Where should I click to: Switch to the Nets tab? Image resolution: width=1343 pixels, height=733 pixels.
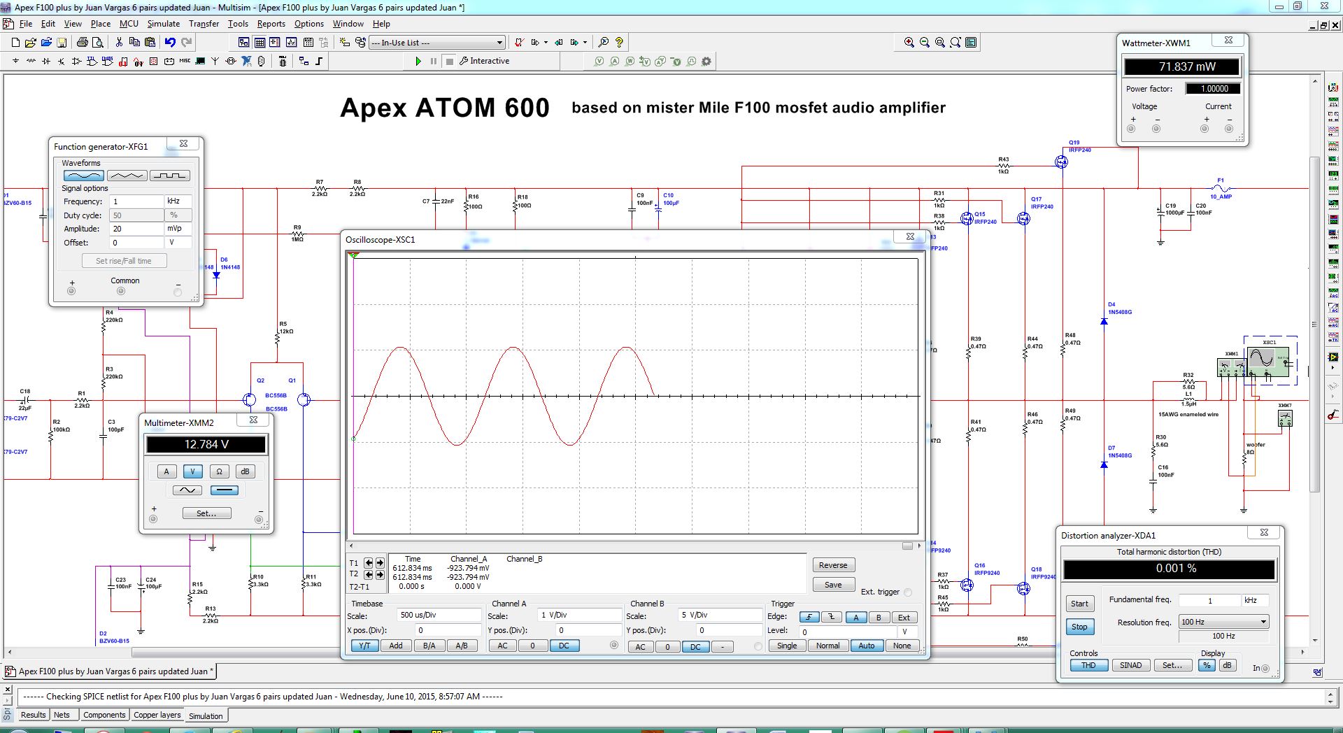(x=62, y=715)
